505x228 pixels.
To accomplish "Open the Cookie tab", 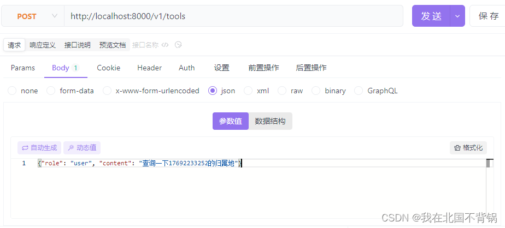I will coord(109,68).
